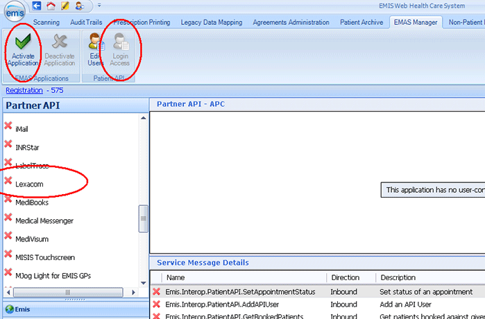
Task: Open the yellow notepad quick-access icon
Action: (x=65, y=6)
